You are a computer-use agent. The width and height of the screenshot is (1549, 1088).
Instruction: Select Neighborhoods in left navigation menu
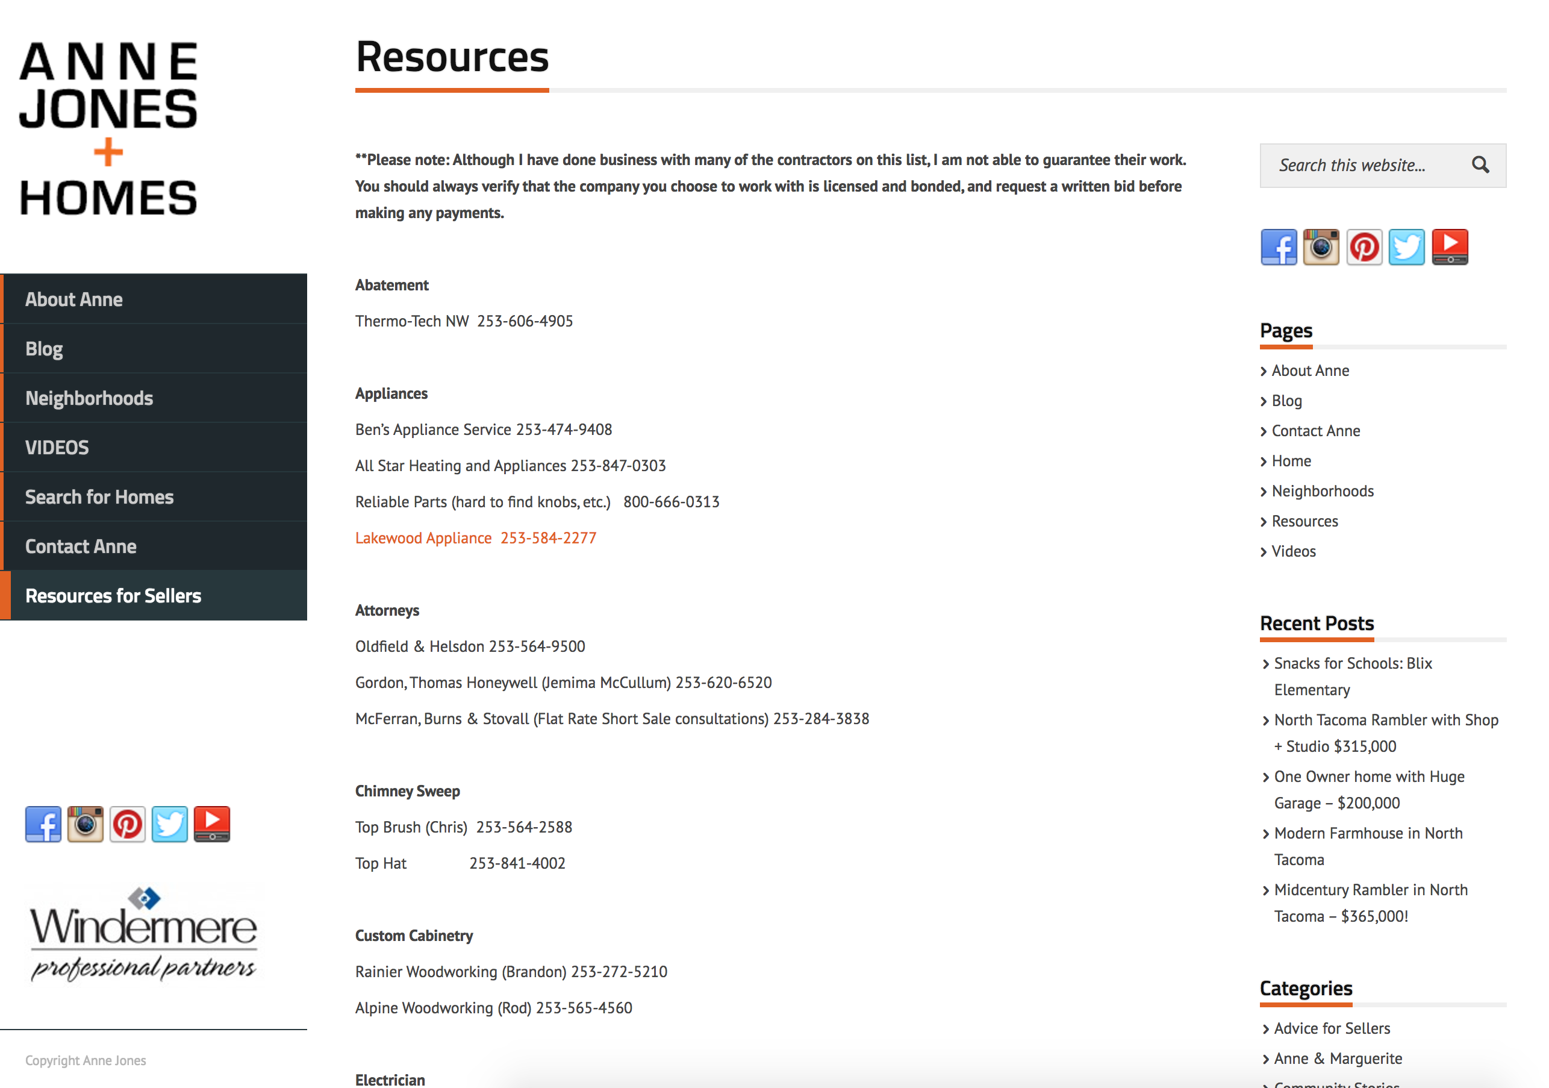click(154, 398)
